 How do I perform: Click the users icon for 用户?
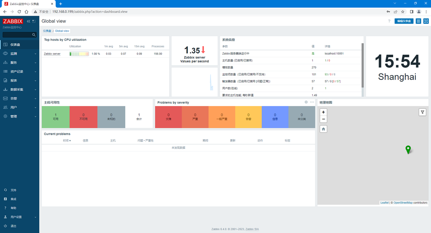(x=5, y=107)
